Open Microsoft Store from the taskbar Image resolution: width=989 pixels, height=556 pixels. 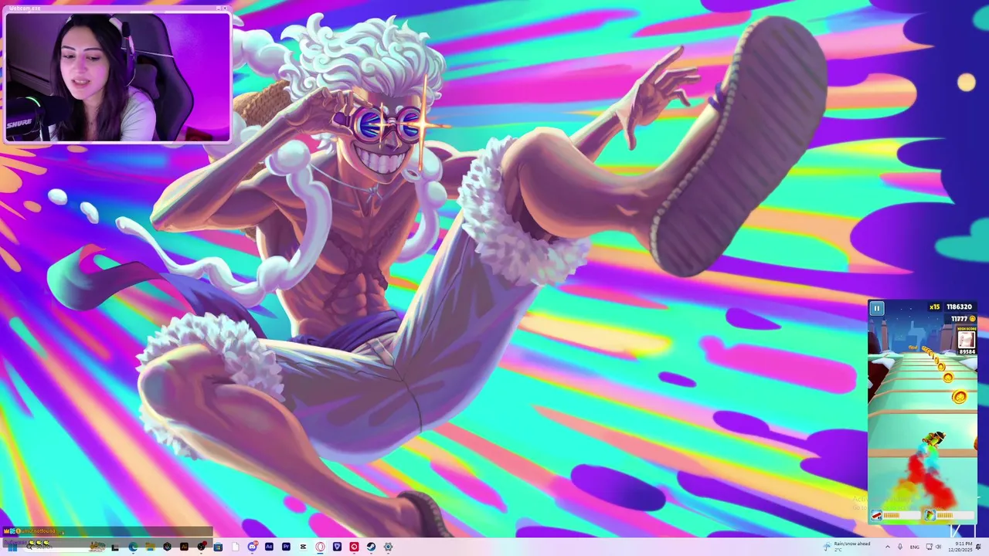218,548
